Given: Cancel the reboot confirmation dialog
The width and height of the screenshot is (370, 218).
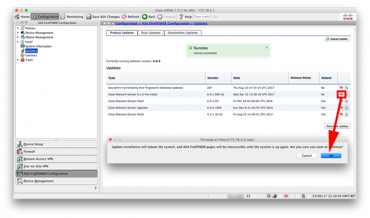Looking at the screenshot, I should (x=306, y=156).
